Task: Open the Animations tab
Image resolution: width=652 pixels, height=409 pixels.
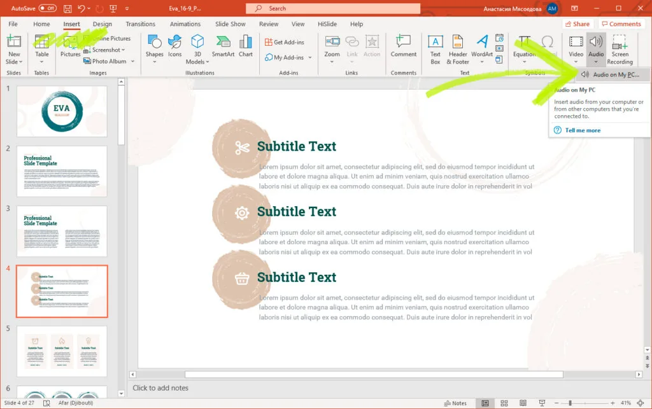Action: click(x=185, y=24)
